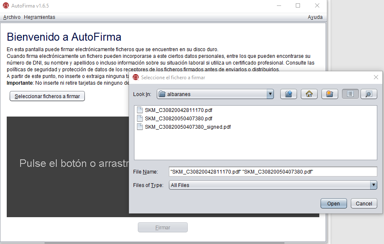Click the document icon of SKM_C30820050407380.pdf
The image size is (384, 244).
tap(140, 118)
